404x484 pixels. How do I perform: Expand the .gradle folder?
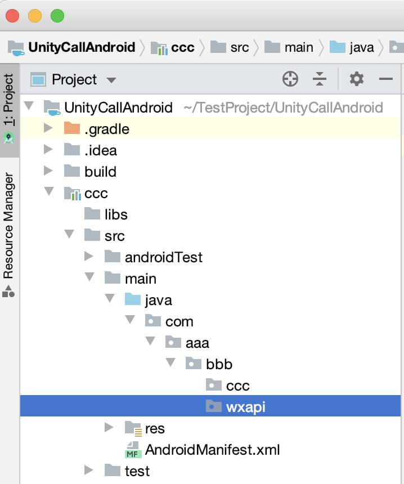48,128
